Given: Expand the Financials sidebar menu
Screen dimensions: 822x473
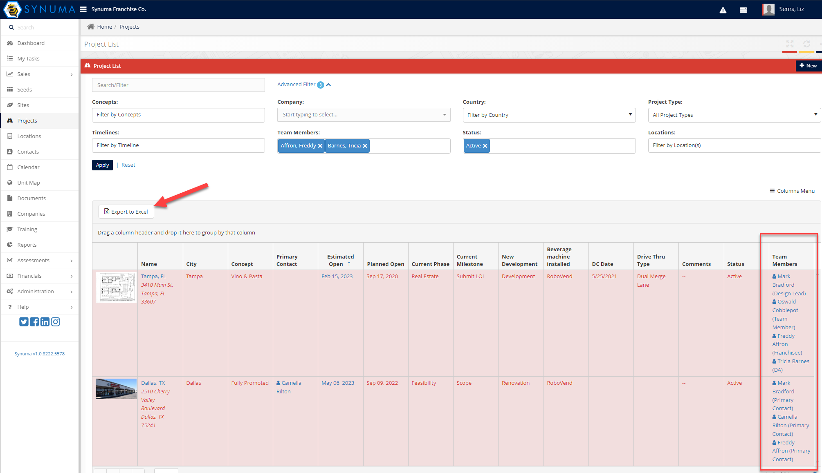Looking at the screenshot, I should (29, 276).
